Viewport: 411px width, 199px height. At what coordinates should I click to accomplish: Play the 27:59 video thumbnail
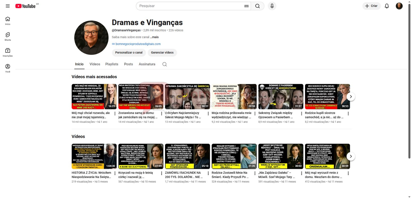pos(141,156)
